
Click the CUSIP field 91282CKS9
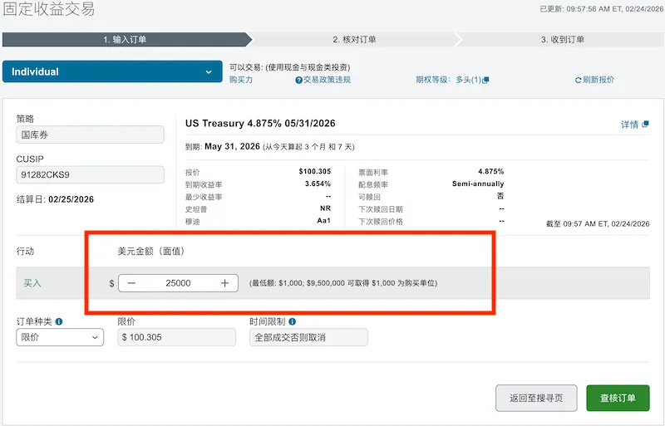90,174
